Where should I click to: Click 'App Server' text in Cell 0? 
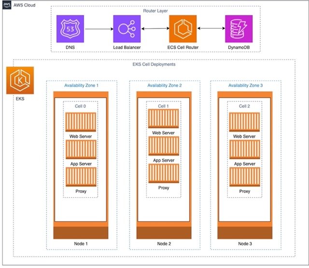click(x=81, y=164)
